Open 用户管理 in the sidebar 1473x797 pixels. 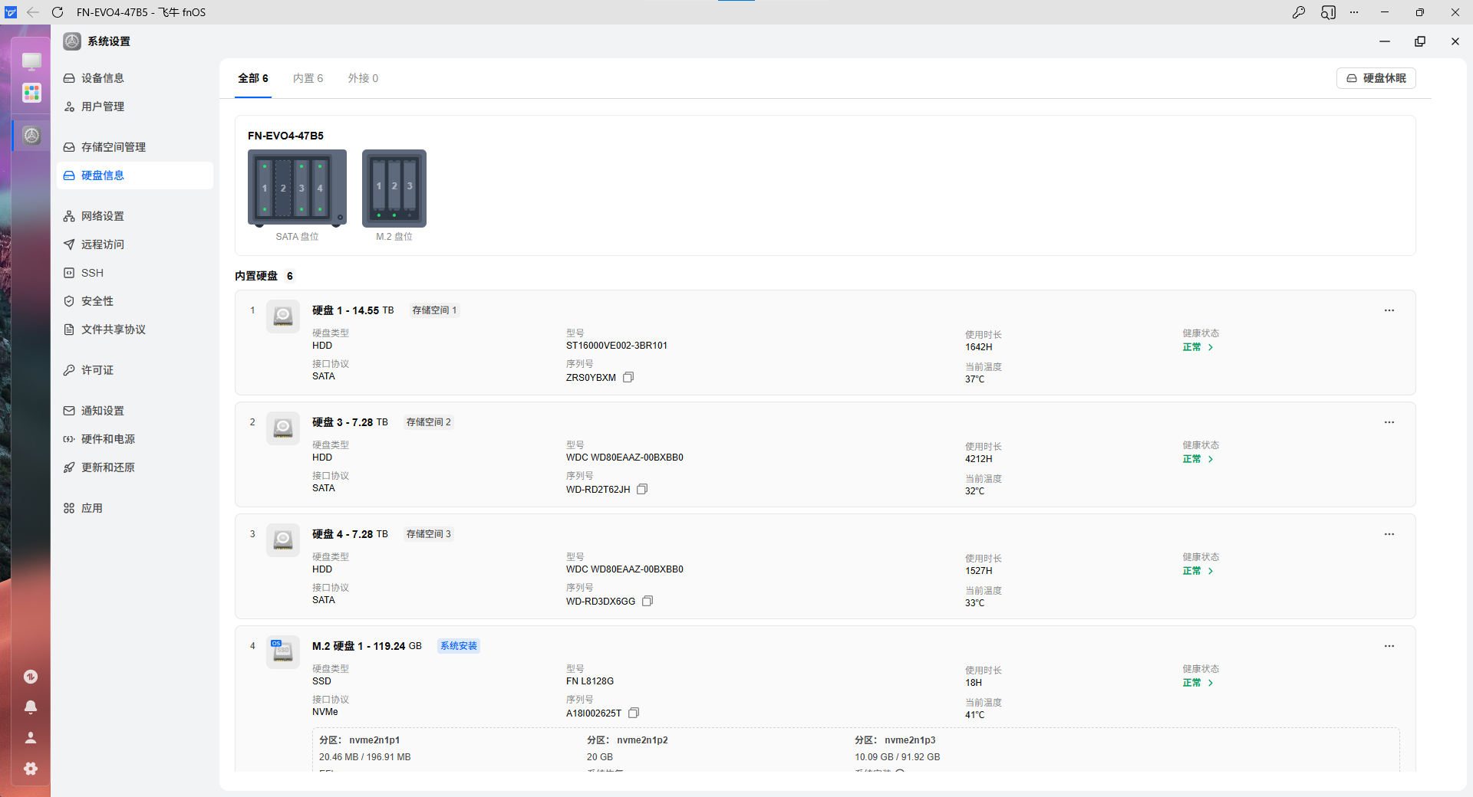click(135, 107)
